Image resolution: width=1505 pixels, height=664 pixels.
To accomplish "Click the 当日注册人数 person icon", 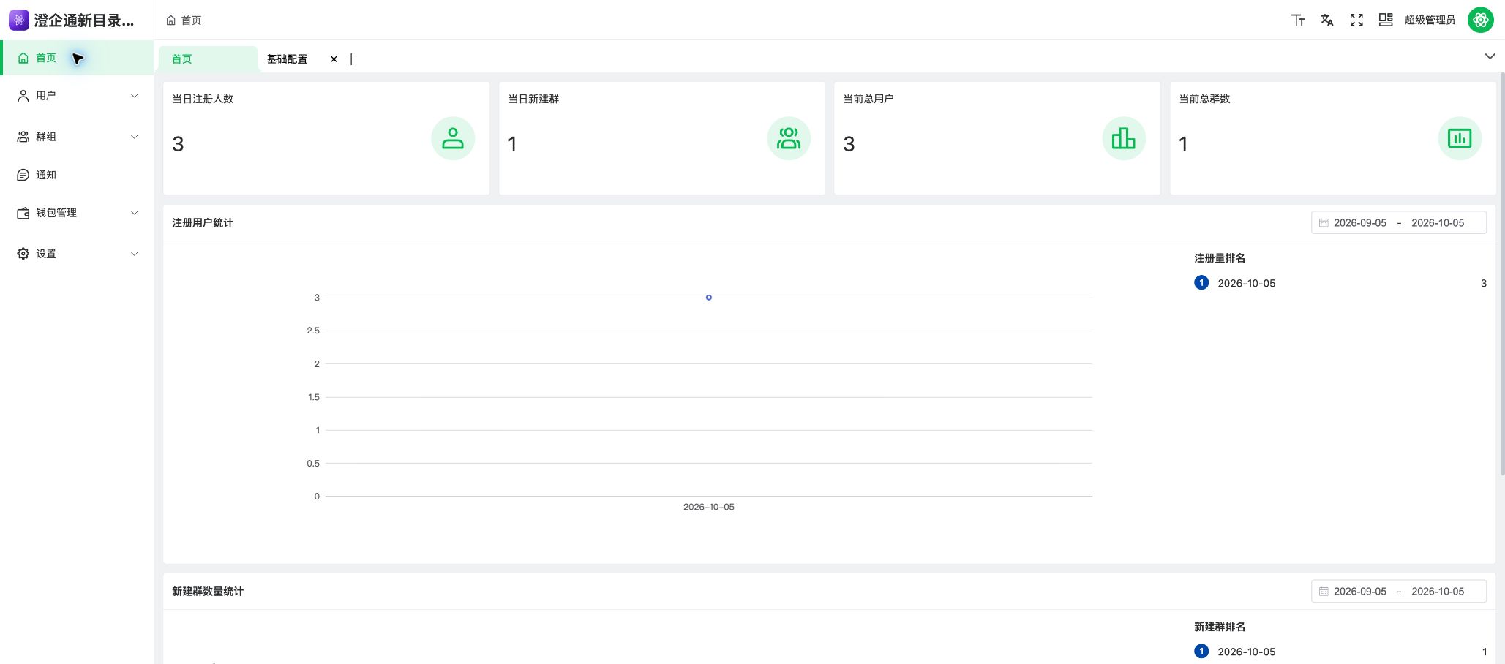I will 453,138.
